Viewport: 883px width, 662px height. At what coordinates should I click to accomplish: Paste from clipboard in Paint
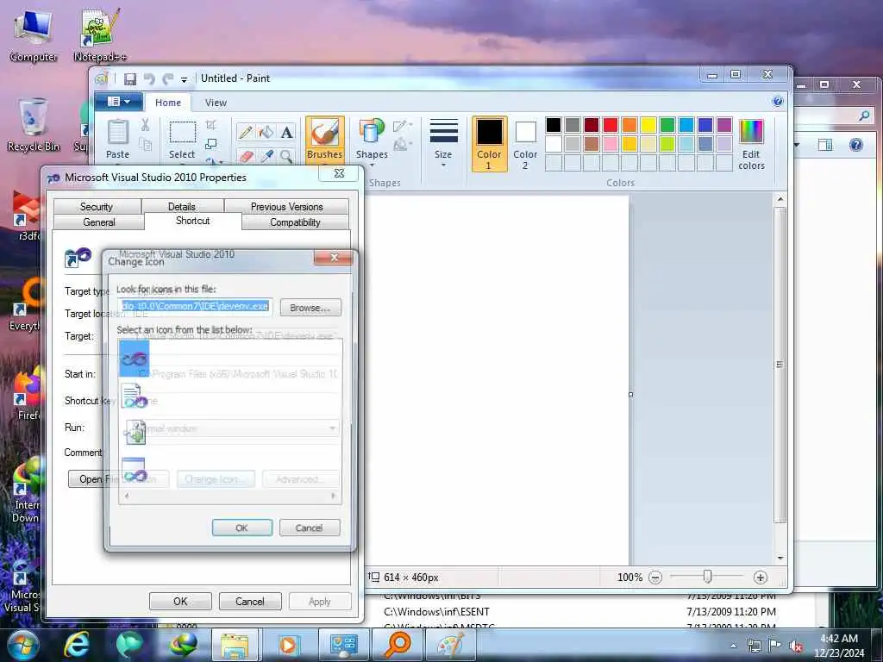117,139
